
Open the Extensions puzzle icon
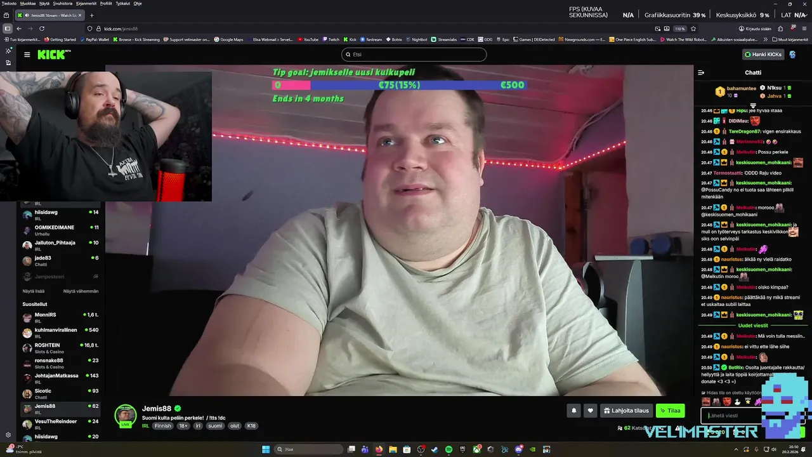pos(780,29)
